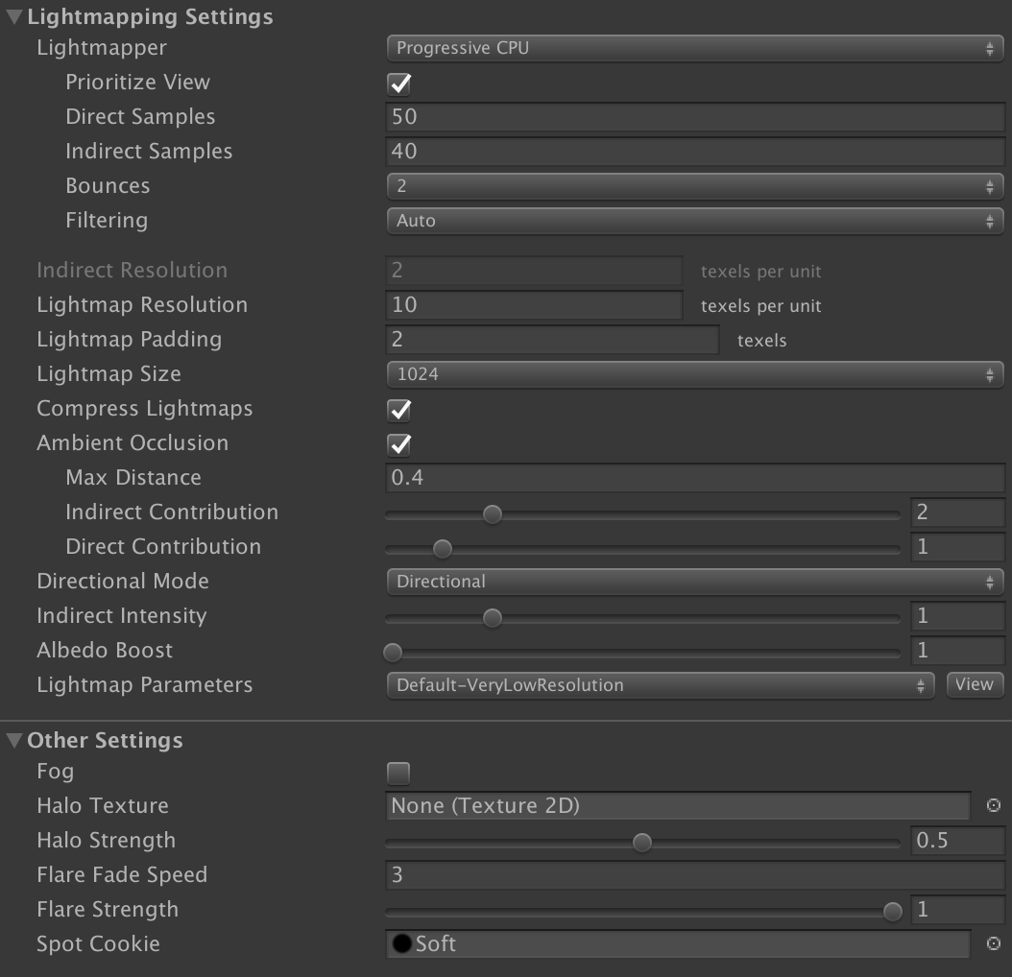Collapse the Other Settings section
Viewport: 1012px width, 977px height.
[13, 741]
